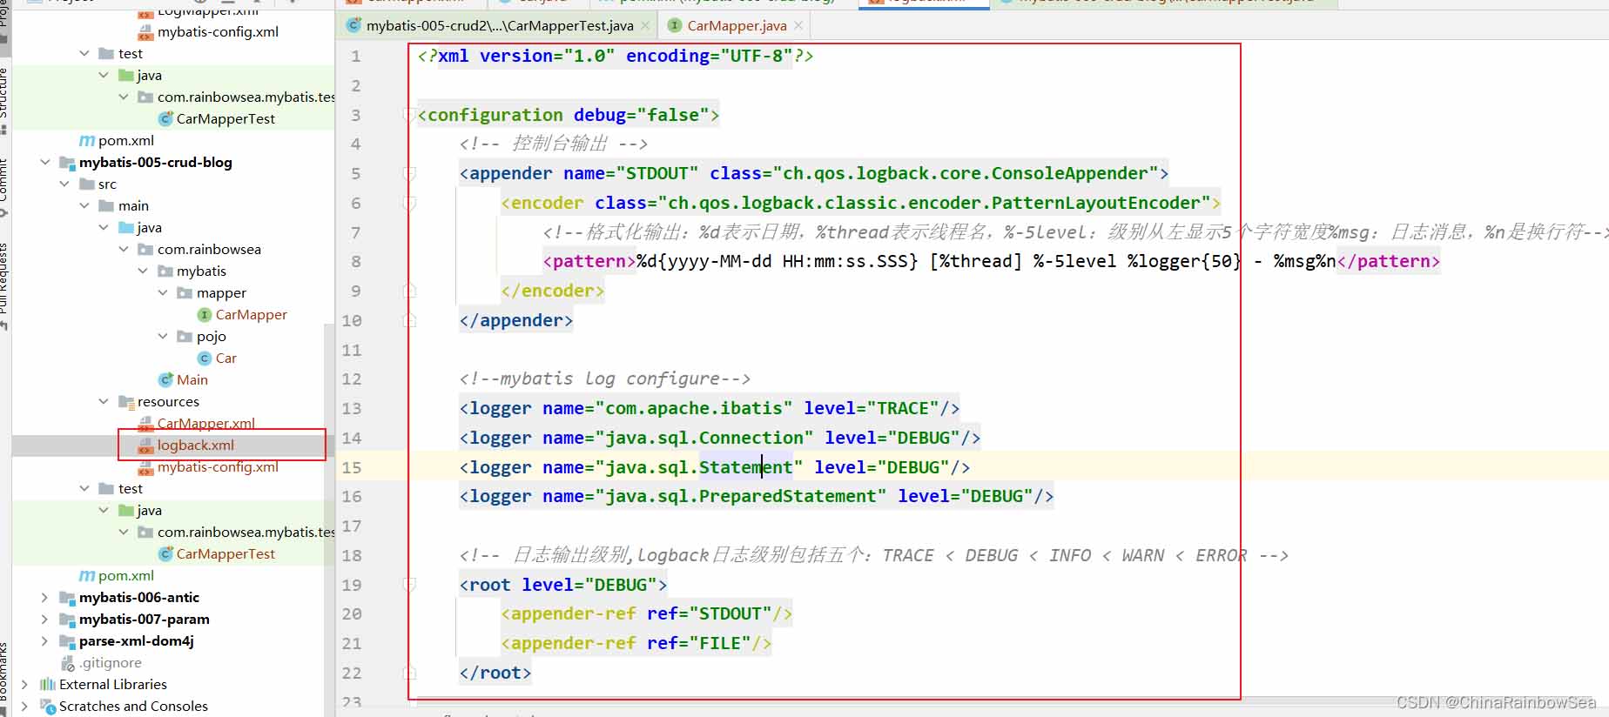1609x717 pixels.
Task: Close the CarMapper.java editor tab
Action: pos(798,26)
